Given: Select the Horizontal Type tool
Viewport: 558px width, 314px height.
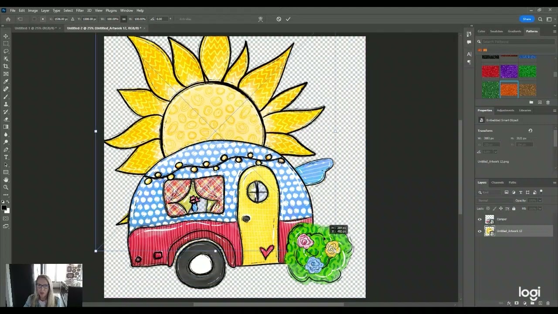Looking at the screenshot, I should (x=6, y=157).
